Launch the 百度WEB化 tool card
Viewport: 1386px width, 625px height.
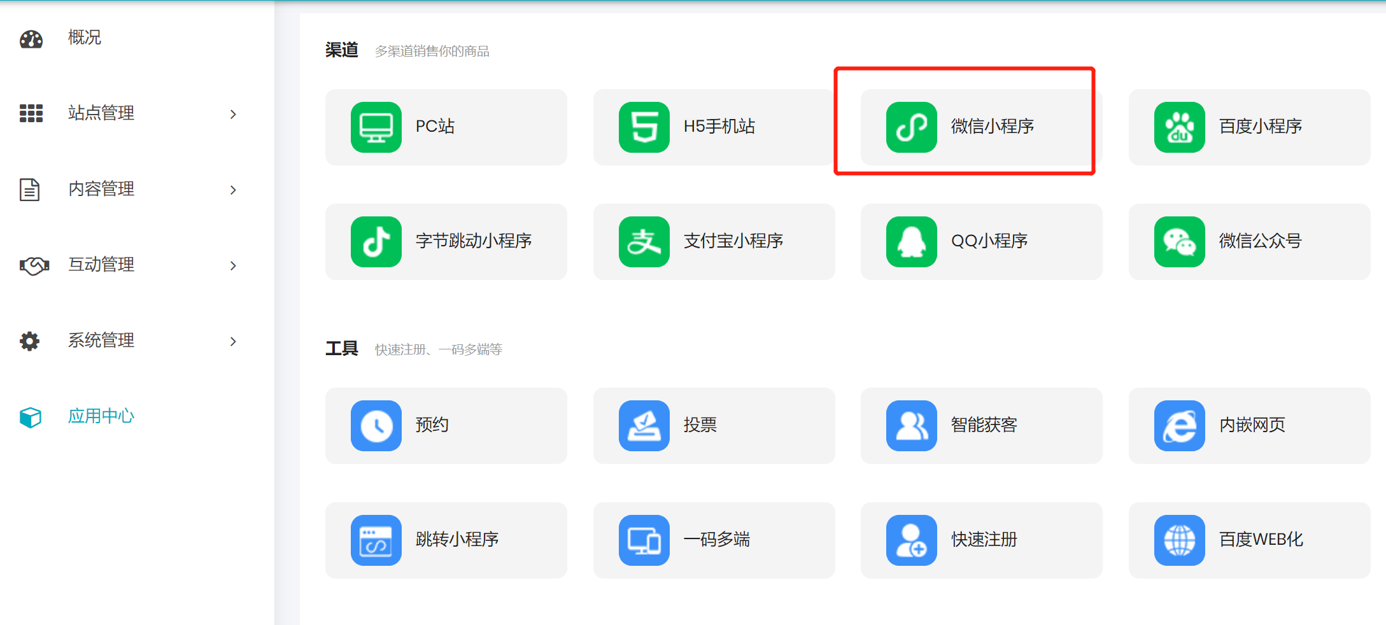(1250, 540)
